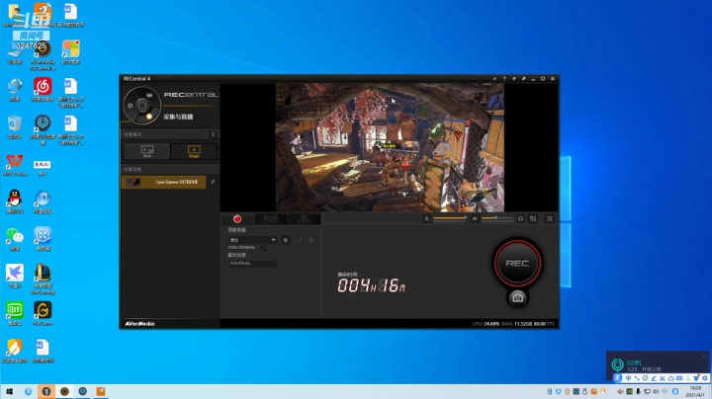Toggle the IME toolbar 中 language button
712x399 pixels.
tap(629, 378)
